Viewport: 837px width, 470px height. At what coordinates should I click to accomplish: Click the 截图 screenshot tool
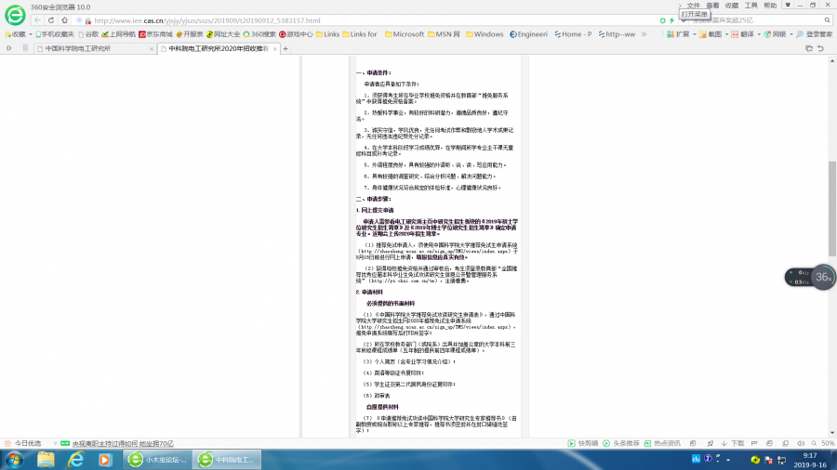point(713,34)
